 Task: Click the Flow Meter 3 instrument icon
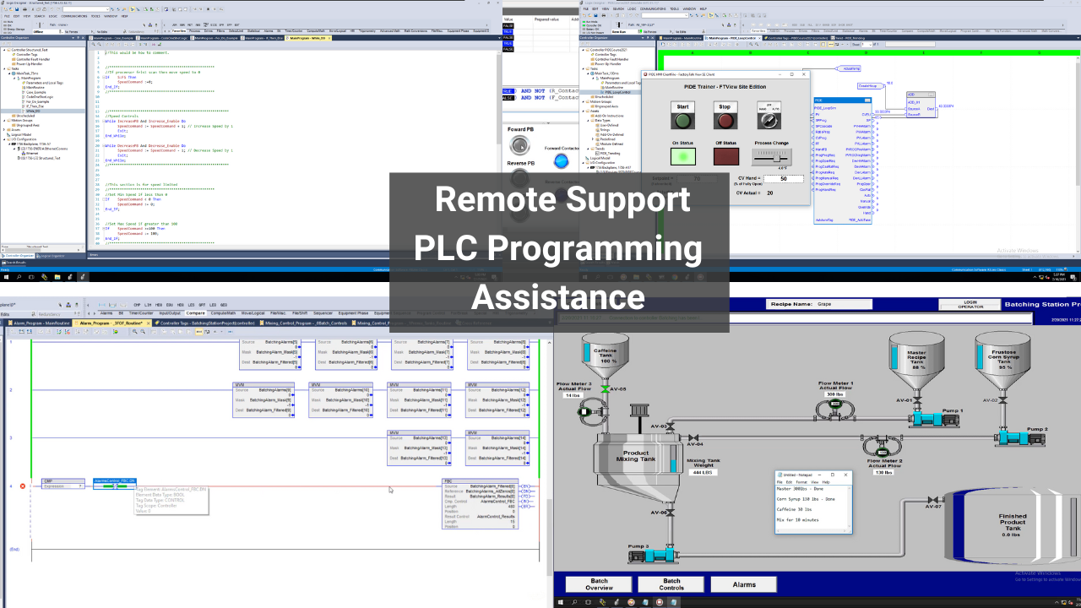[592, 411]
